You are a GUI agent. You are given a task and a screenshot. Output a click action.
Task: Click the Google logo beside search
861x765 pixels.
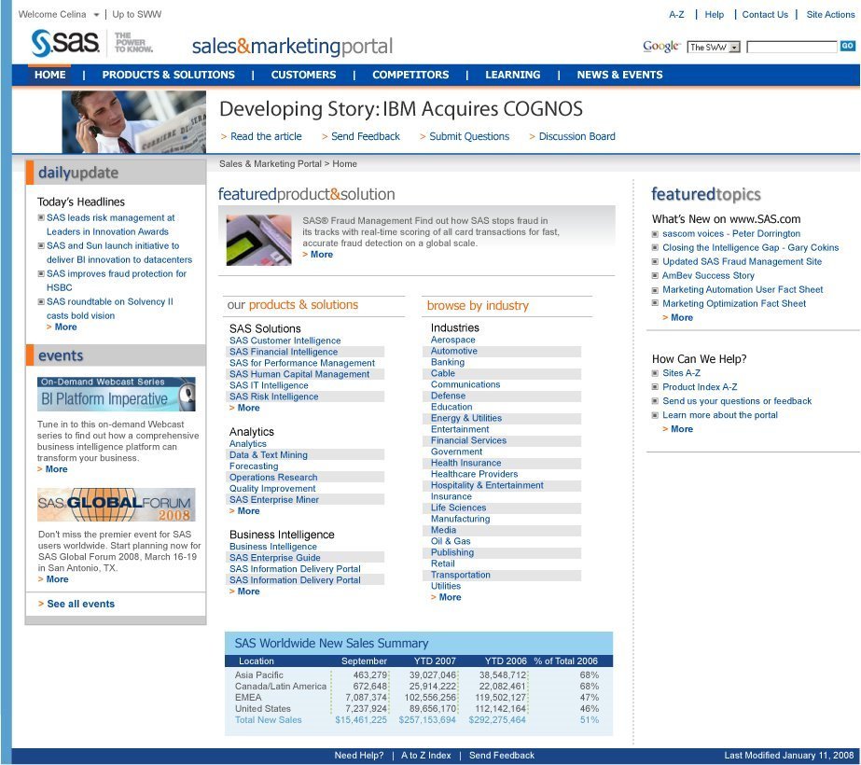pos(661,47)
